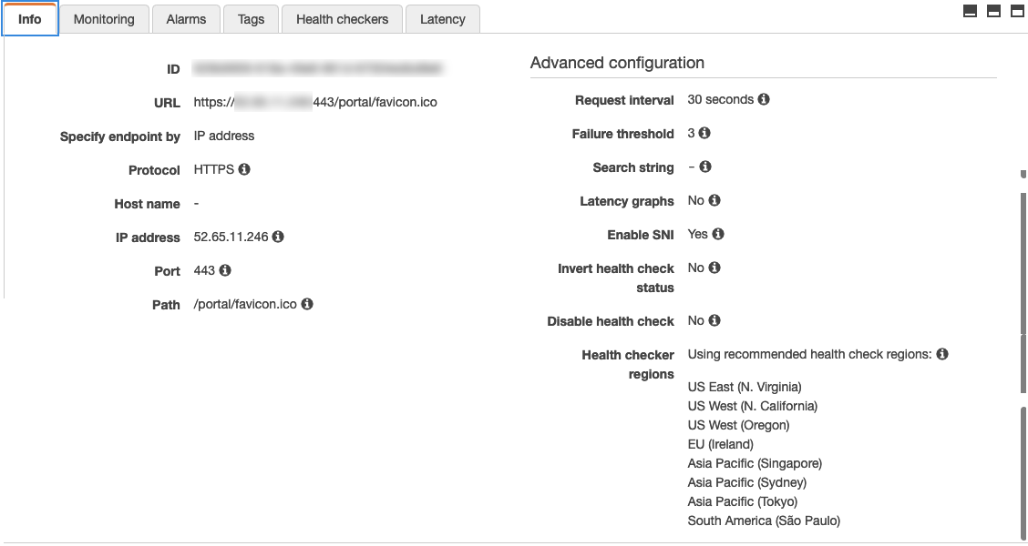Click info icon next to Enable SNI
1028x546 pixels.
click(718, 234)
